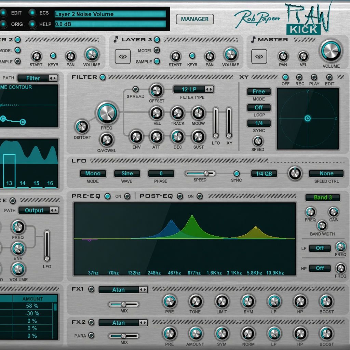Click the Layer 3 START knob
Viewport: 350px width, 350px height.
click(x=175, y=56)
